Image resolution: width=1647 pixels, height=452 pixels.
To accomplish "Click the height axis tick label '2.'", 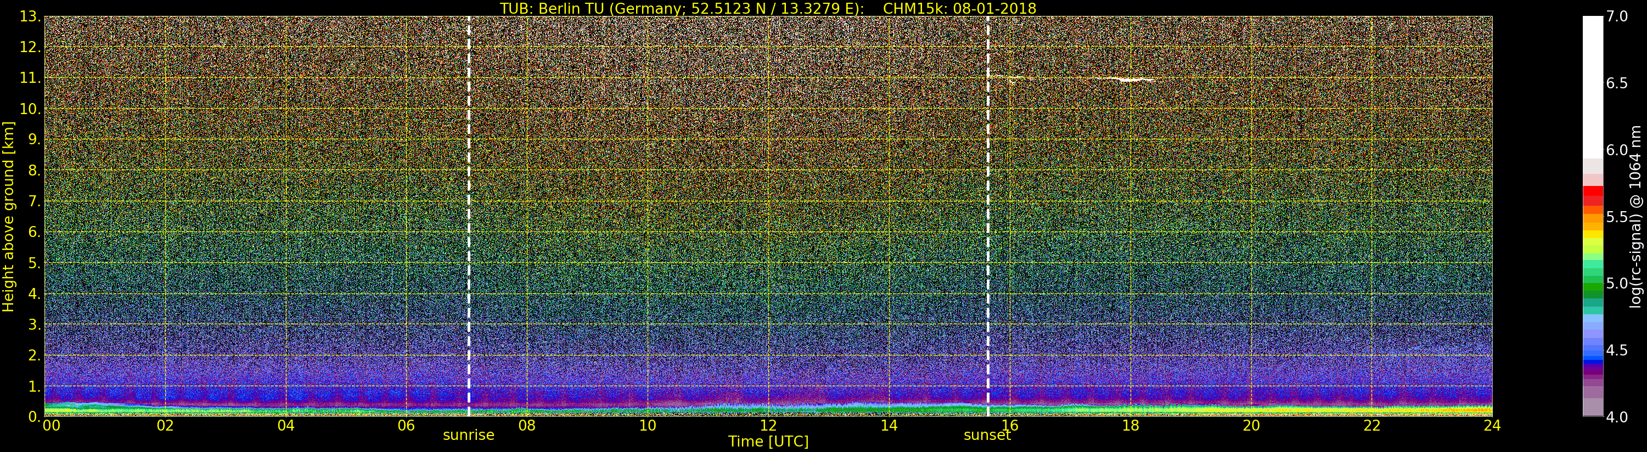I will pyautogui.click(x=35, y=355).
